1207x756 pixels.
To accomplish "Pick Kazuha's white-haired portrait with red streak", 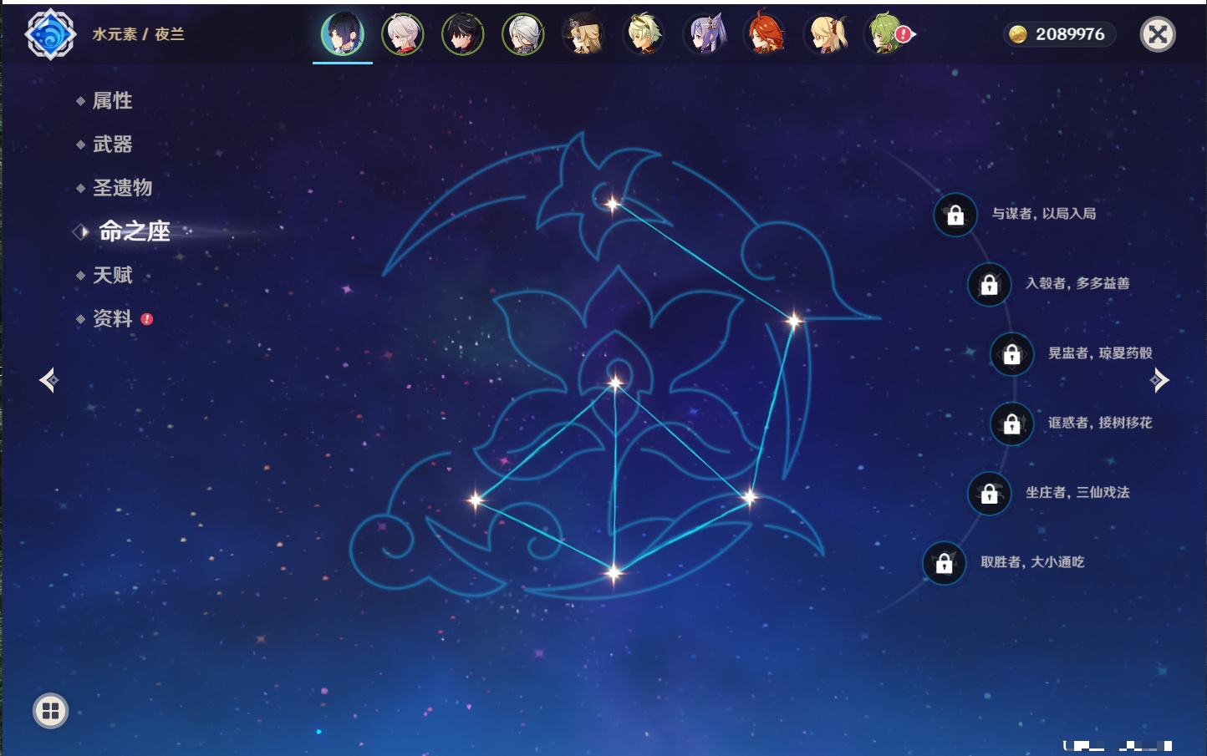I will click(x=403, y=34).
